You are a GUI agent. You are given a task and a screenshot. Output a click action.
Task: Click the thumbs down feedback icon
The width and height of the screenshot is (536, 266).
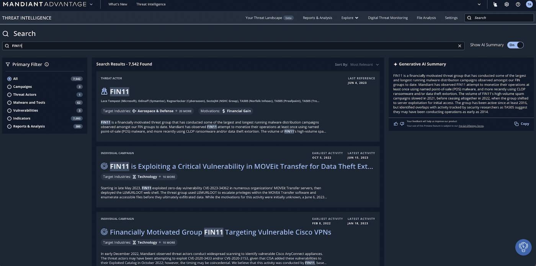402,123
